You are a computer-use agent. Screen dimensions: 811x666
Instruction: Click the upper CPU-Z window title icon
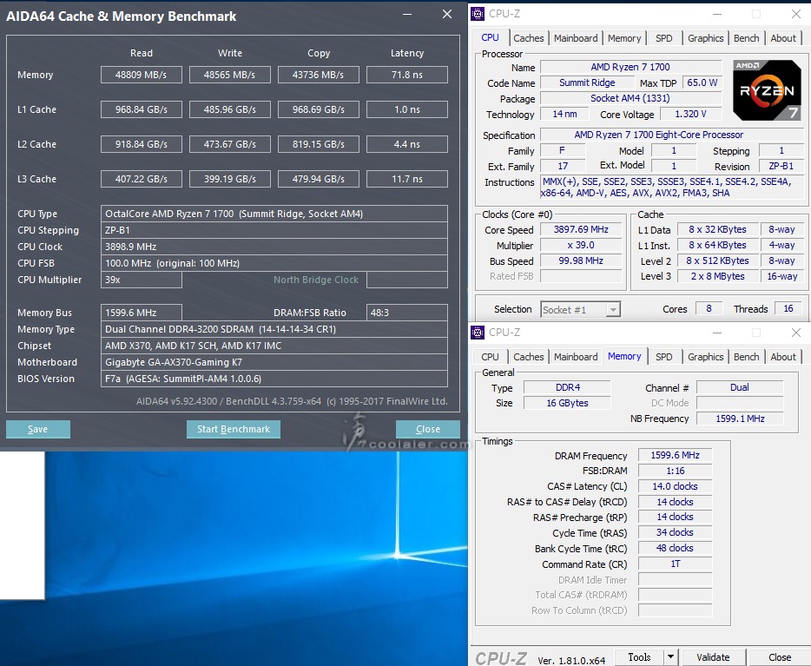pos(478,13)
